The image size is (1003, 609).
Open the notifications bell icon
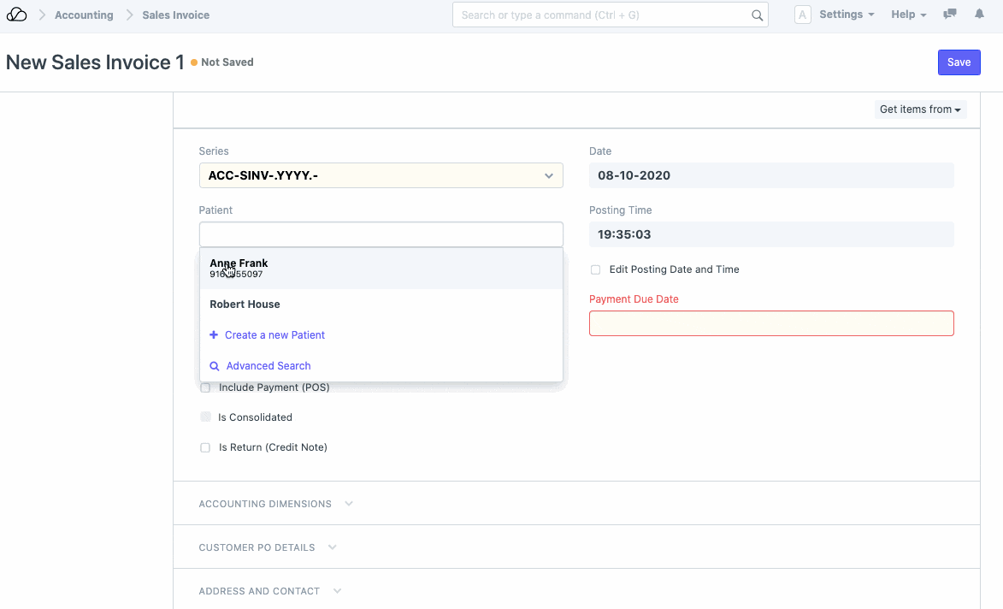[979, 15]
